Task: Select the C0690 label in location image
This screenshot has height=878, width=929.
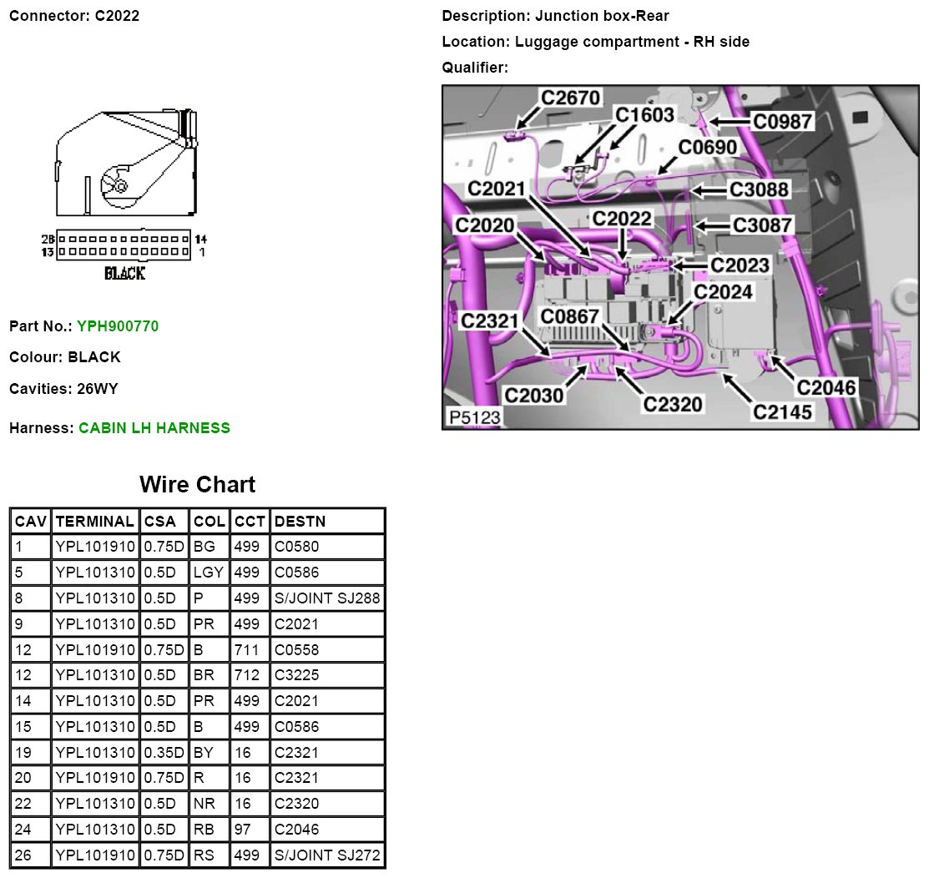Action: pos(707,148)
